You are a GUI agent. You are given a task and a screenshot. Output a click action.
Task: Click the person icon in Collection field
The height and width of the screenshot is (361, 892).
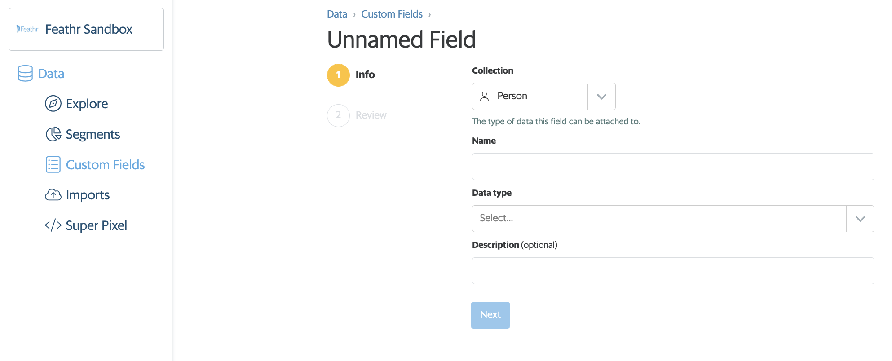point(484,97)
